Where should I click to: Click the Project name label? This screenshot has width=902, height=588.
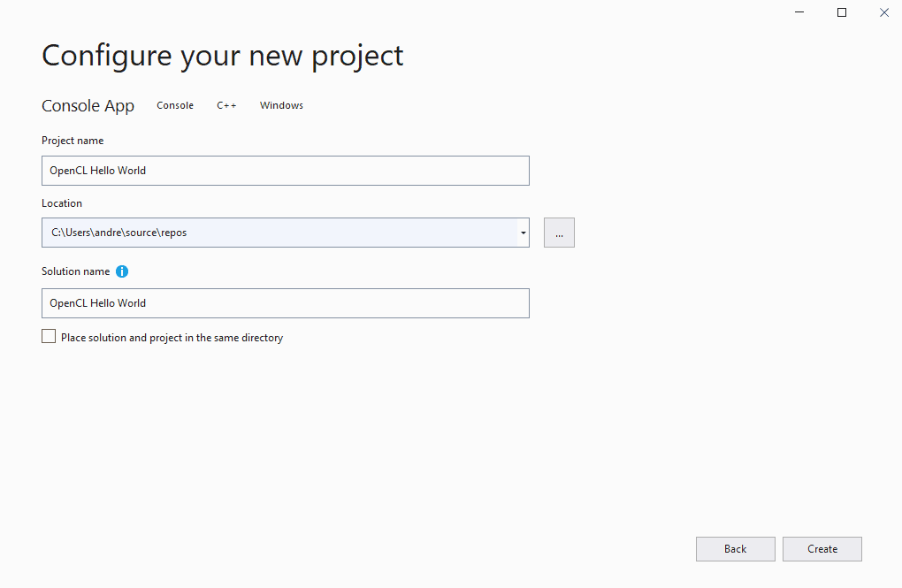(x=73, y=141)
